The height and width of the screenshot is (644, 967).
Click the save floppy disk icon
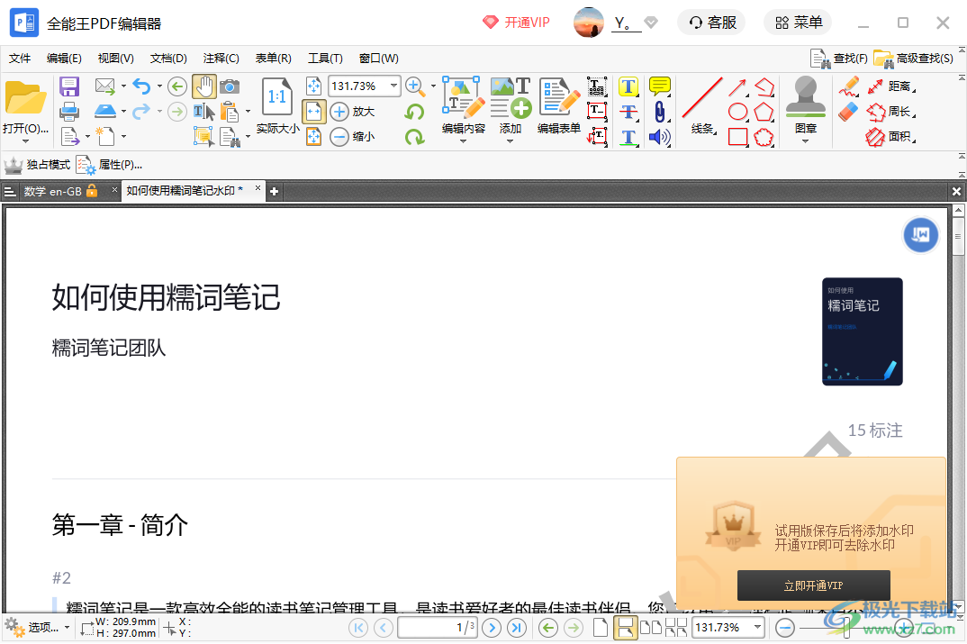pyautogui.click(x=69, y=86)
